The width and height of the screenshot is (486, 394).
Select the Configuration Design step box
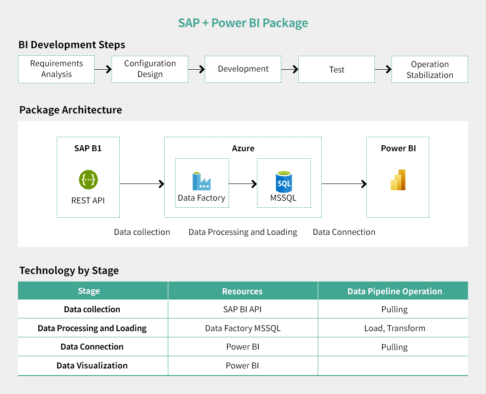(150, 69)
